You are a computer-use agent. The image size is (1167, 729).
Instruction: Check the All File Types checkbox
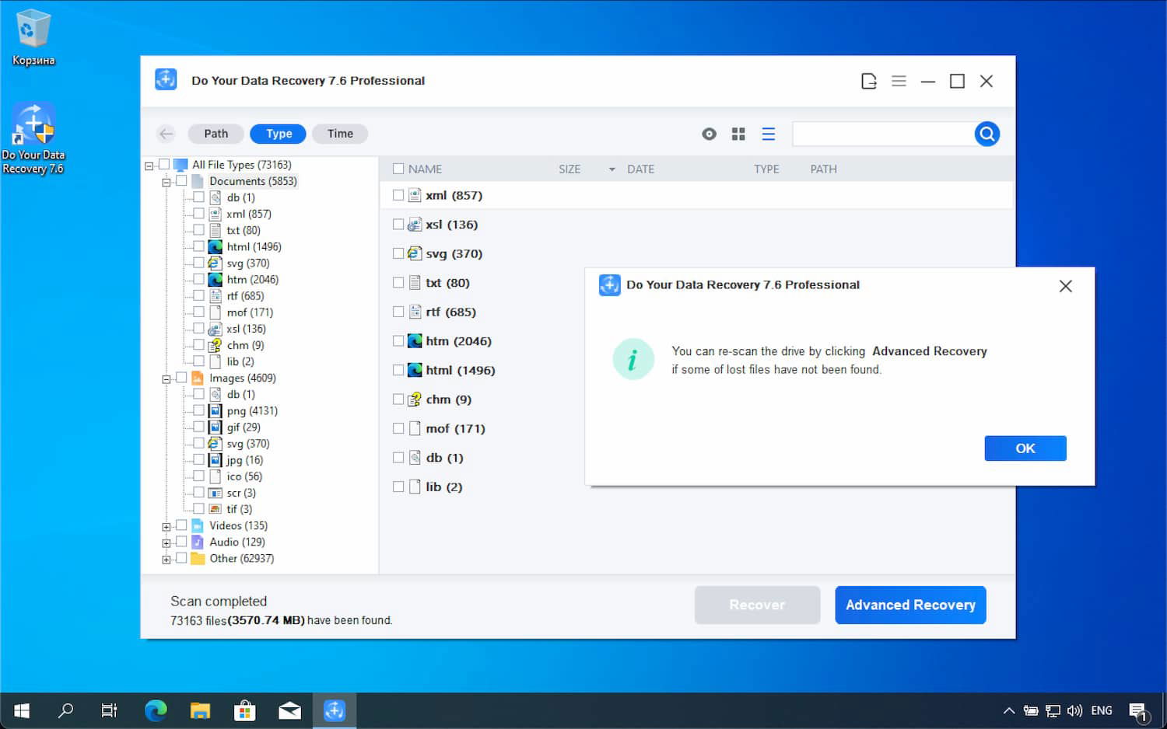tap(164, 164)
